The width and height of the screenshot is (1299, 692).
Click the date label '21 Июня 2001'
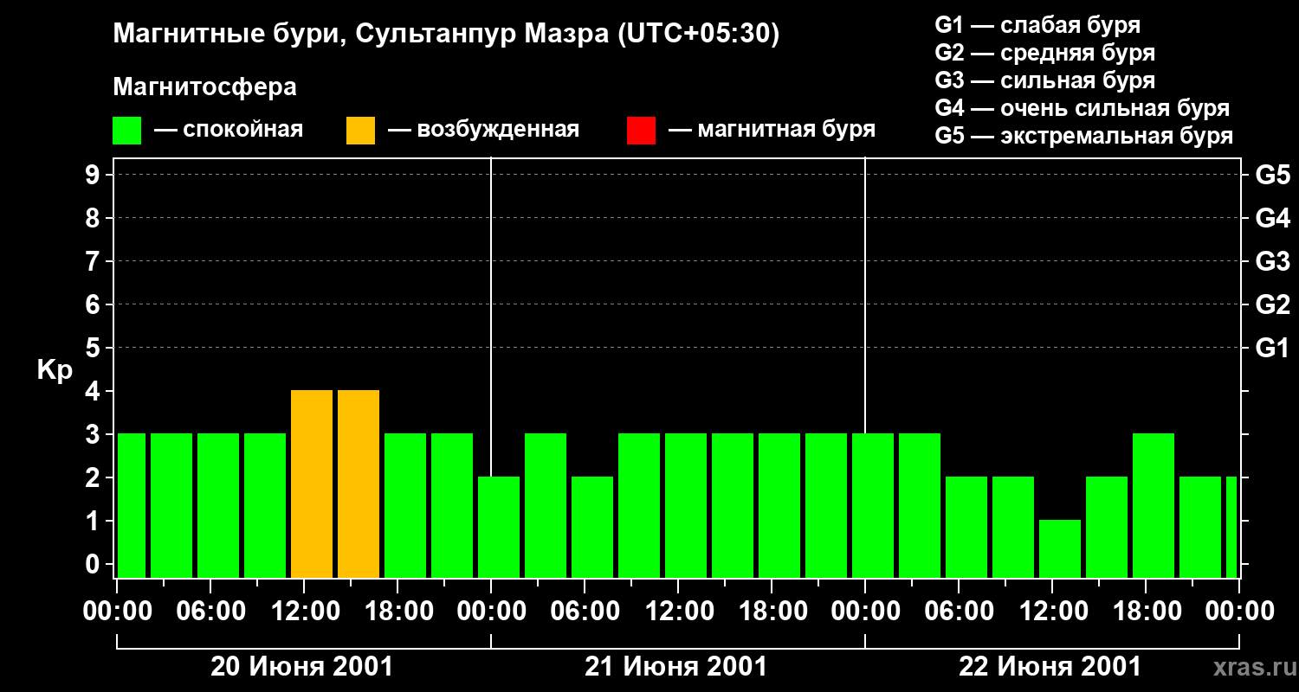[x=676, y=667]
